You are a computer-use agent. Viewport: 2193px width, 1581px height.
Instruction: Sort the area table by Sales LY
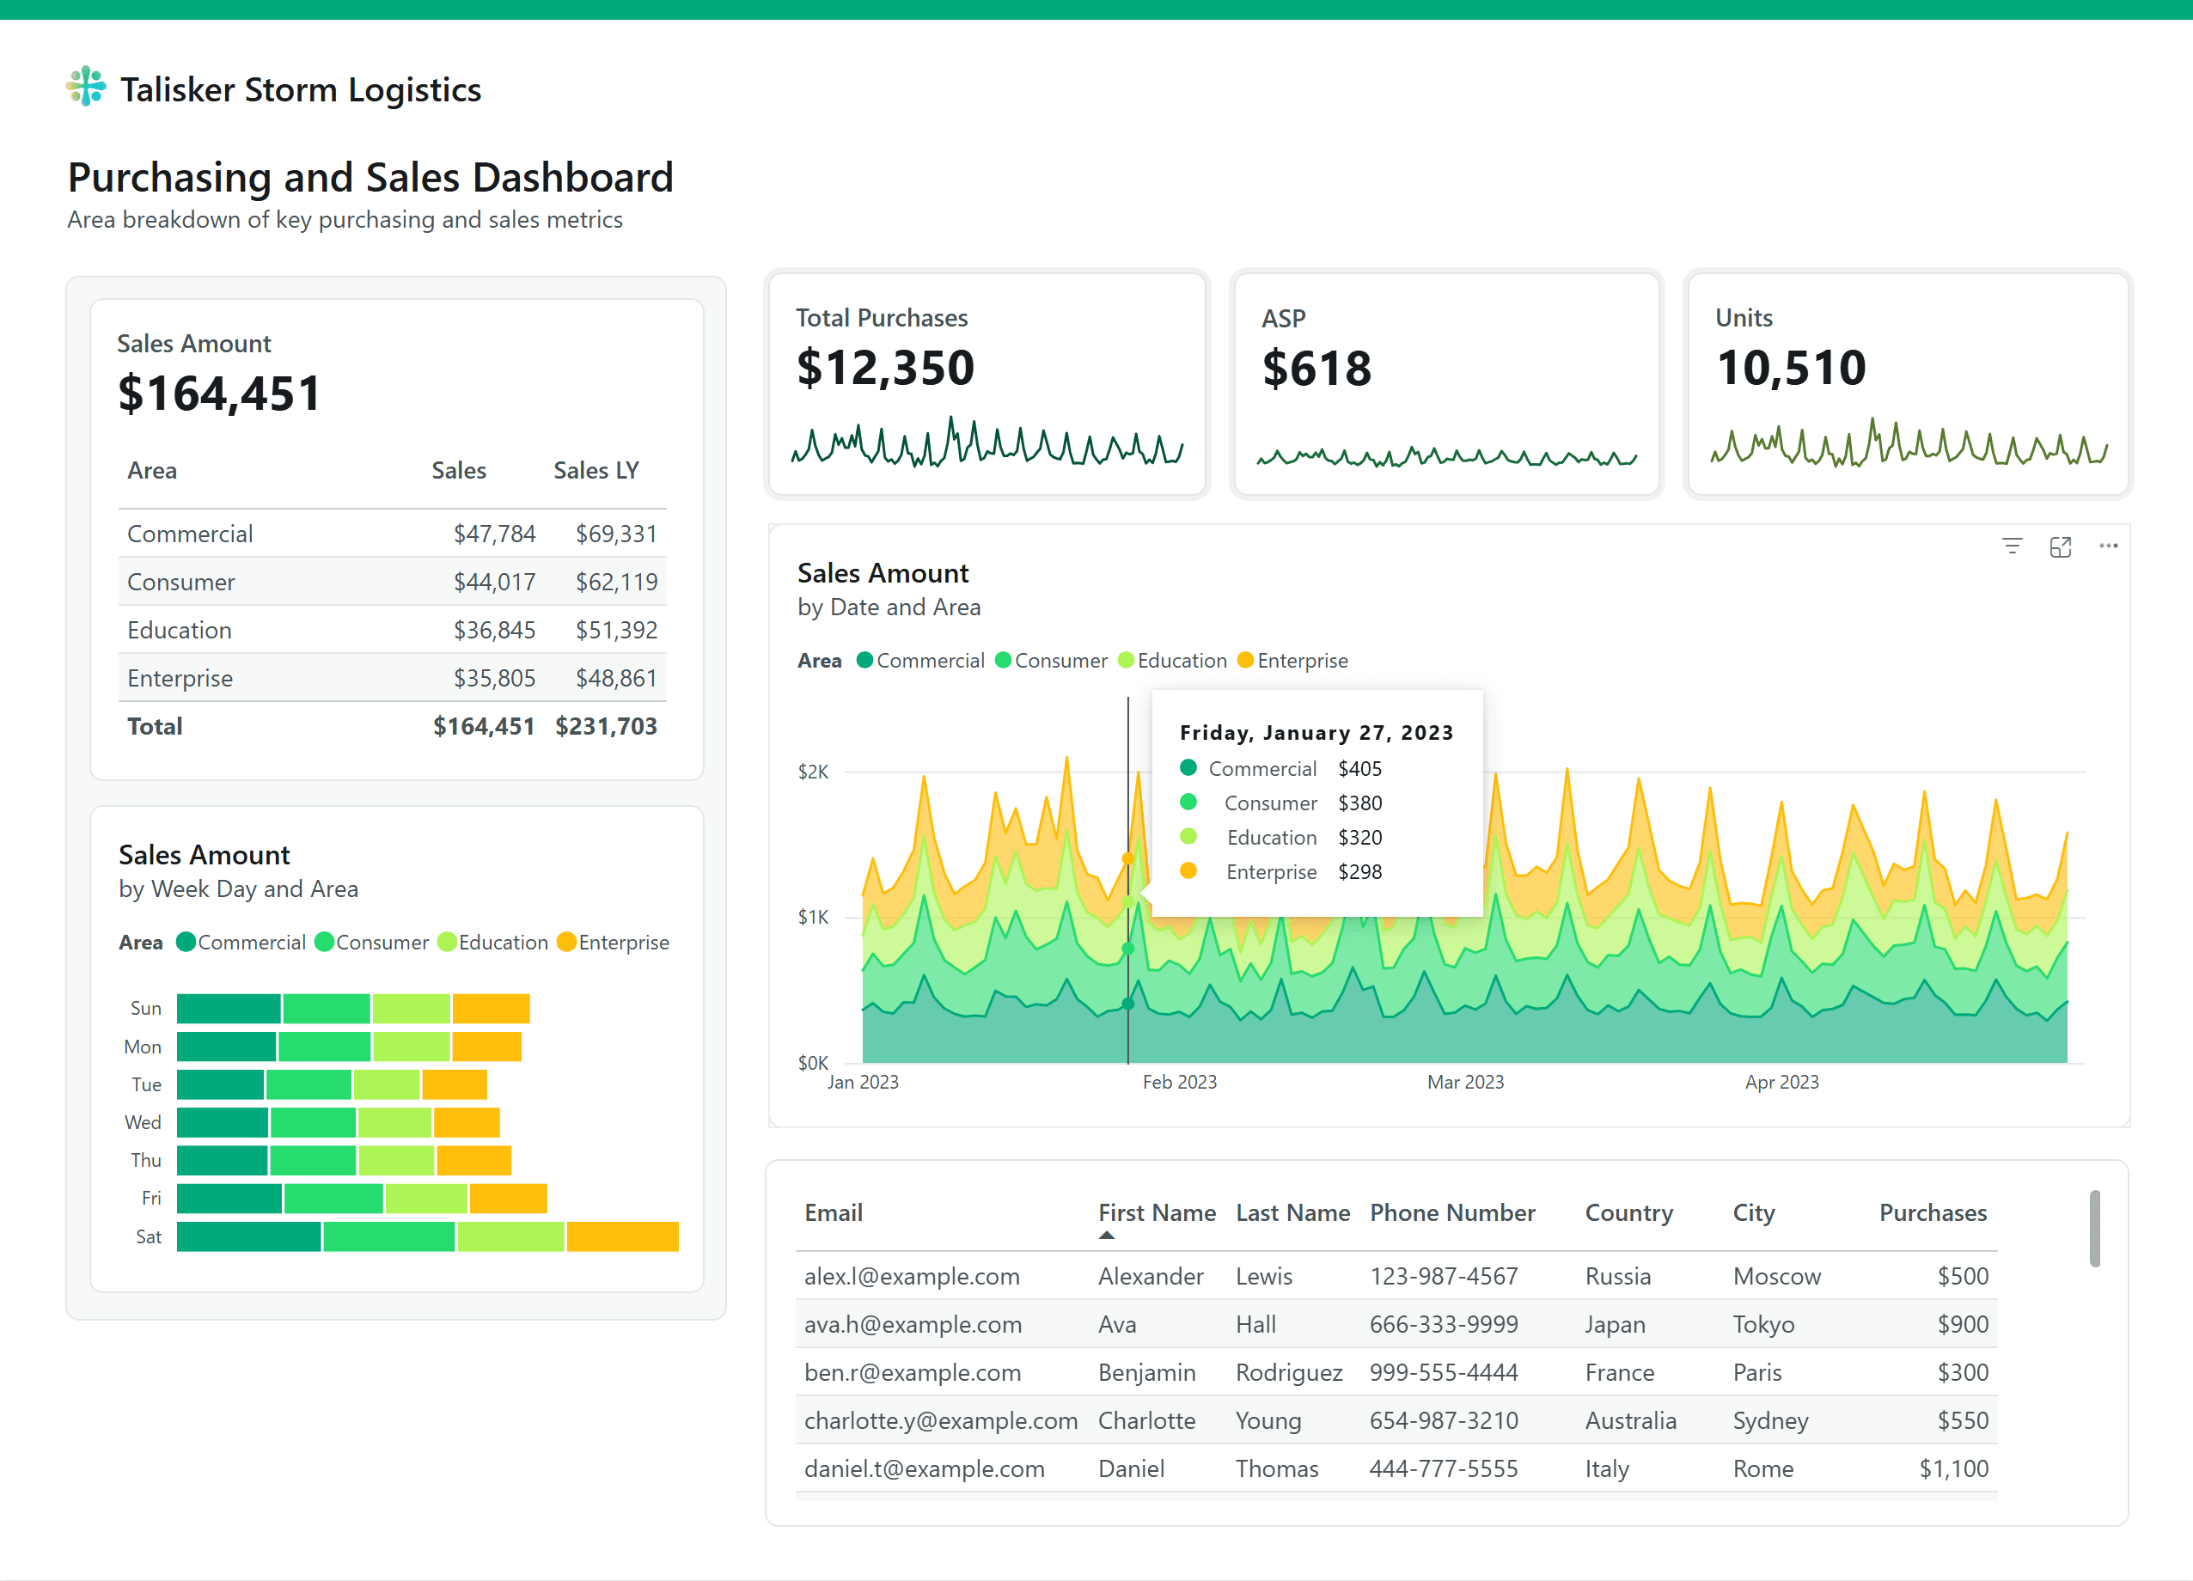pyautogui.click(x=596, y=471)
